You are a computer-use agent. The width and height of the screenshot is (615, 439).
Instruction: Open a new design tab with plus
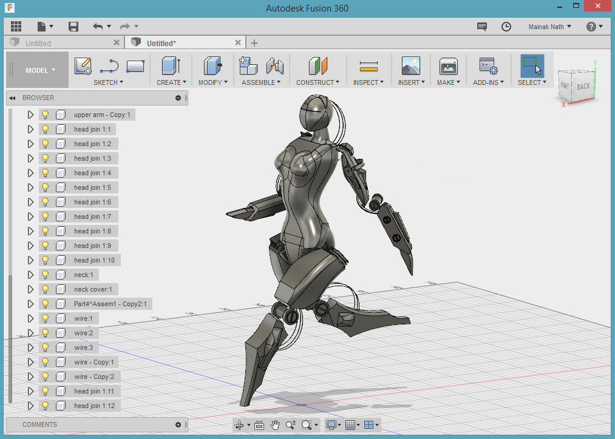pyautogui.click(x=254, y=43)
